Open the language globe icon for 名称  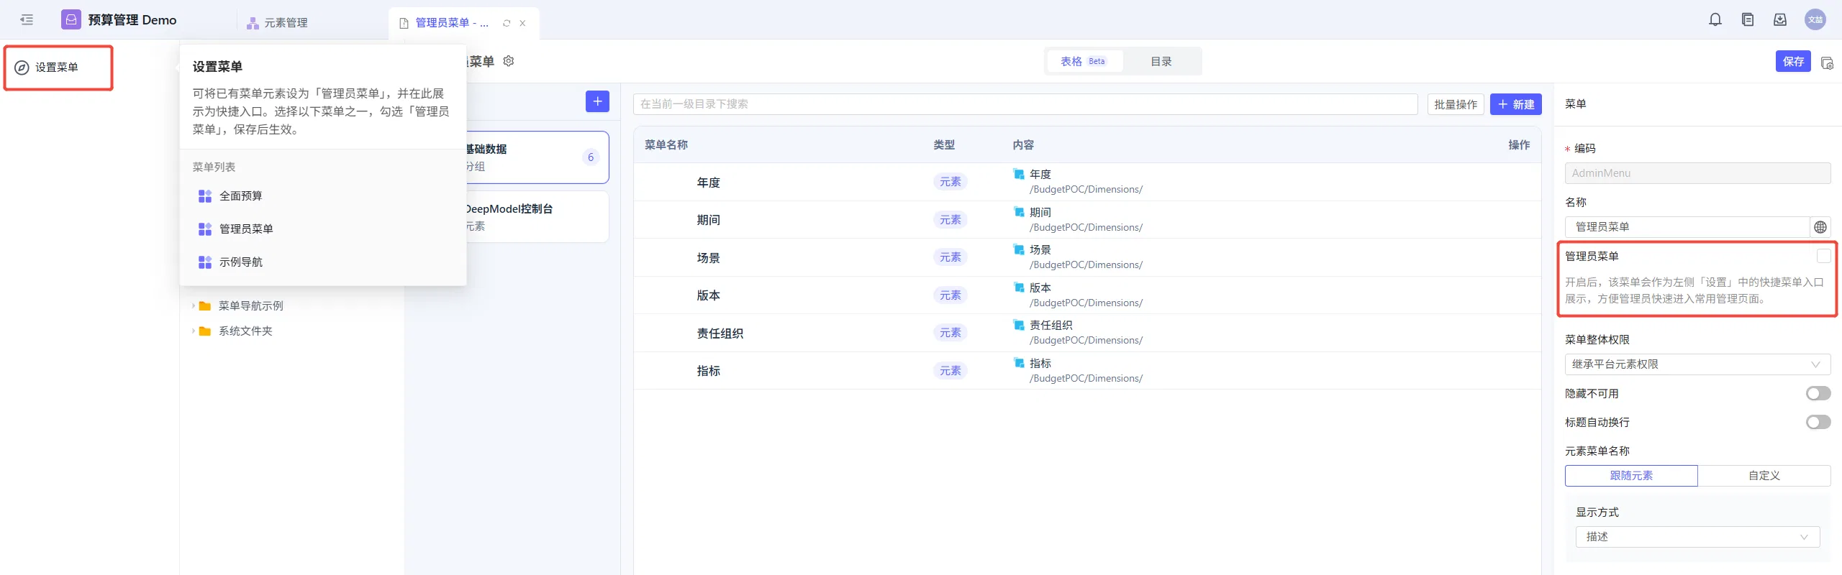[x=1820, y=227]
